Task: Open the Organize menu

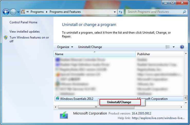Action: (65, 47)
